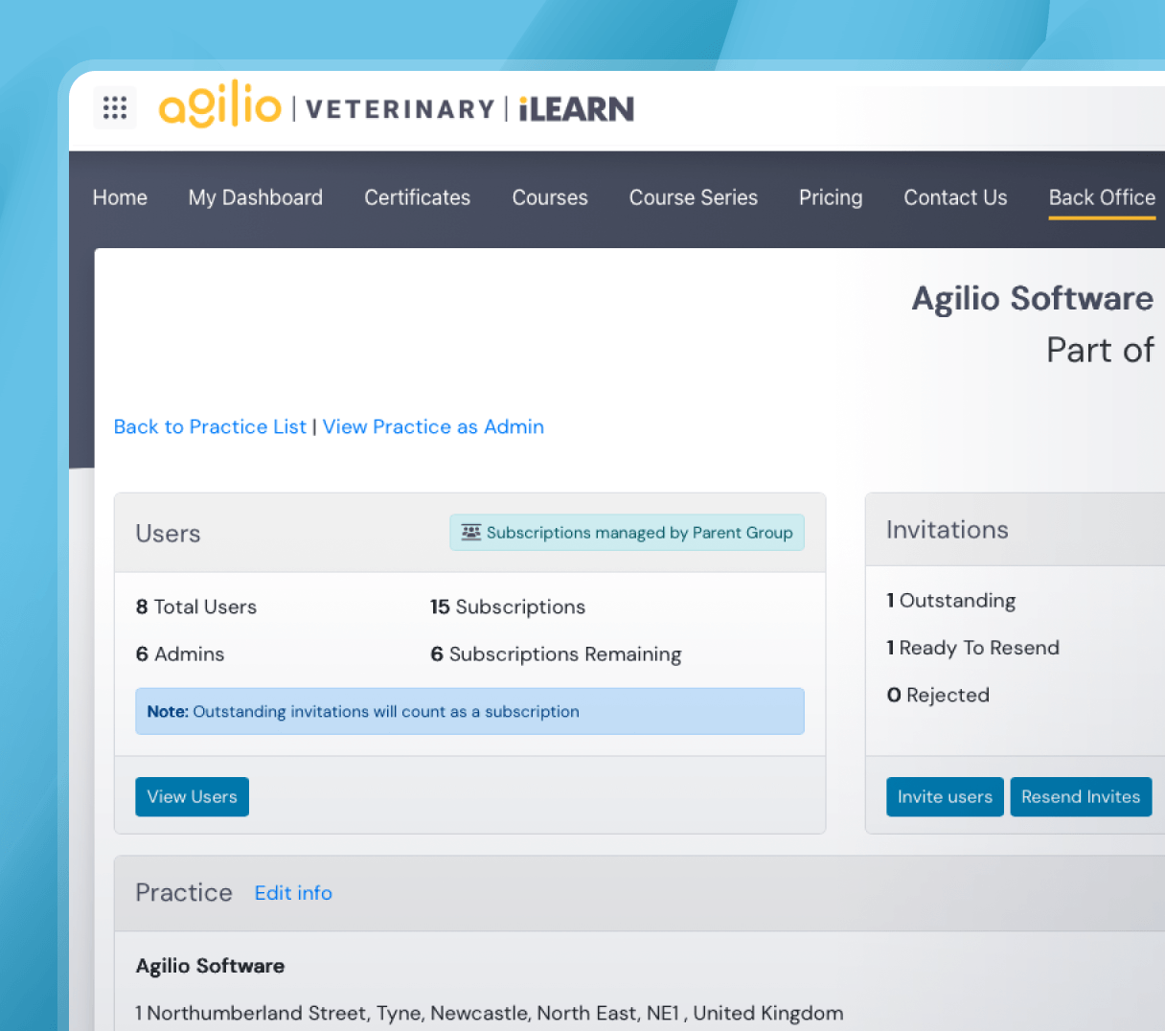Click the bold Agilio Software practice name
The image size is (1165, 1031).
point(210,966)
